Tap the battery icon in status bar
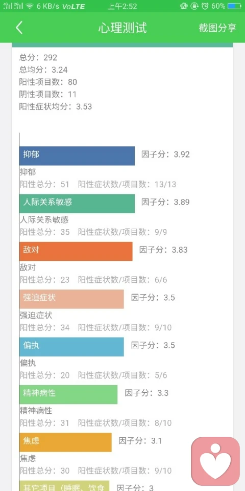 pos(234,6)
